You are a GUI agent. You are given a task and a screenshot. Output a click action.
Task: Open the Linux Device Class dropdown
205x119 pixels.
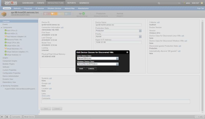[x=117, y=58]
